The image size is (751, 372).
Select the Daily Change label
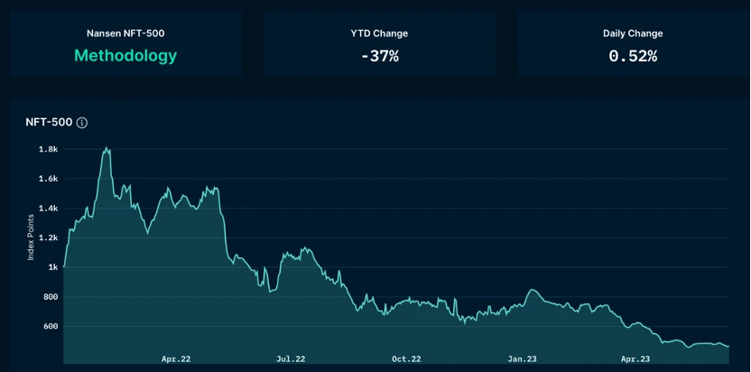[x=633, y=33]
